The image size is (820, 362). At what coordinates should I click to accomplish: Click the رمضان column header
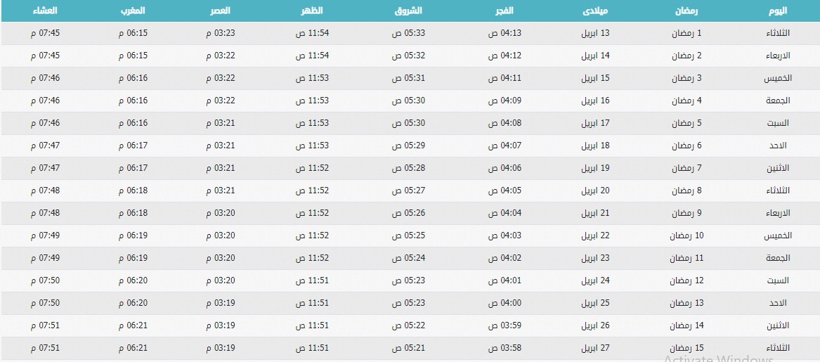(x=686, y=11)
